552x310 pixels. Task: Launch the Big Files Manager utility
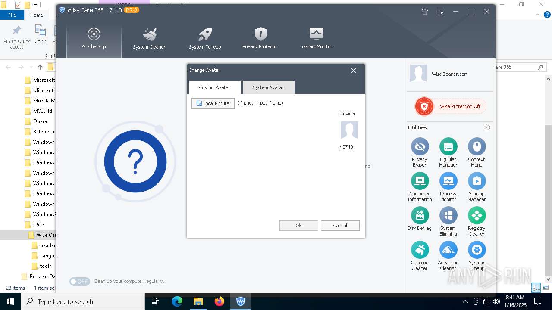click(x=448, y=152)
